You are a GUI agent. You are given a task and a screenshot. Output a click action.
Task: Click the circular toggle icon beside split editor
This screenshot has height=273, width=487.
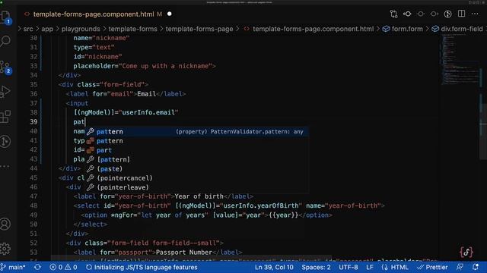448,14
